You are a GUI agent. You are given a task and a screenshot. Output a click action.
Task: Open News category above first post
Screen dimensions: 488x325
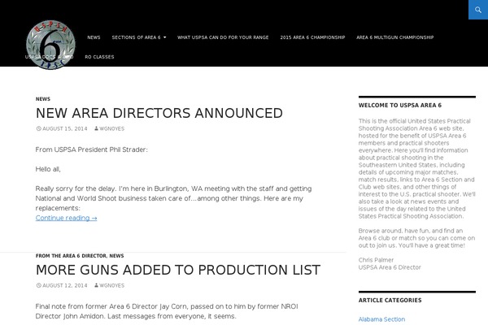[x=43, y=99]
